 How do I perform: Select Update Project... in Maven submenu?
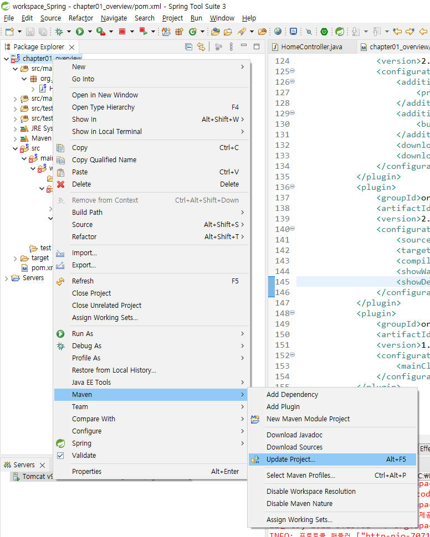click(332, 459)
